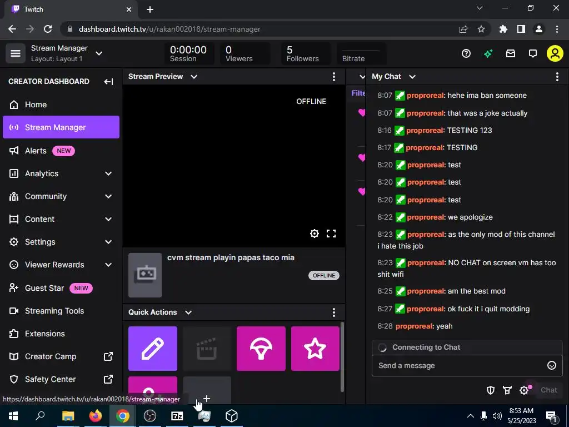Expand the Community sidebar section
Viewport: 569px width, 427px height.
(x=108, y=196)
